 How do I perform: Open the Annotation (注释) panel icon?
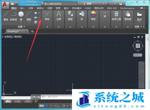[59, 16]
